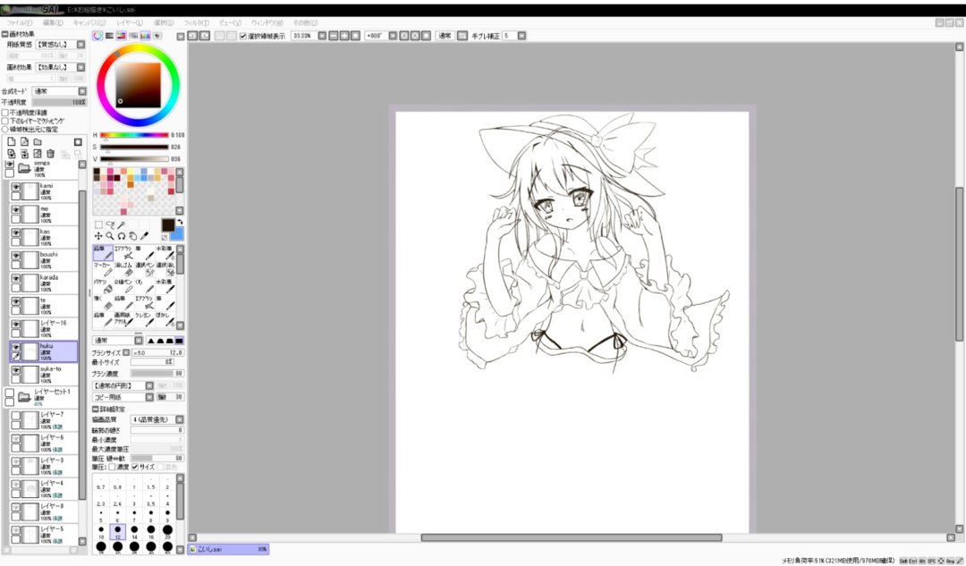The width and height of the screenshot is (966, 566).
Task: Open the rotation angle dropdown
Action: click(x=393, y=36)
